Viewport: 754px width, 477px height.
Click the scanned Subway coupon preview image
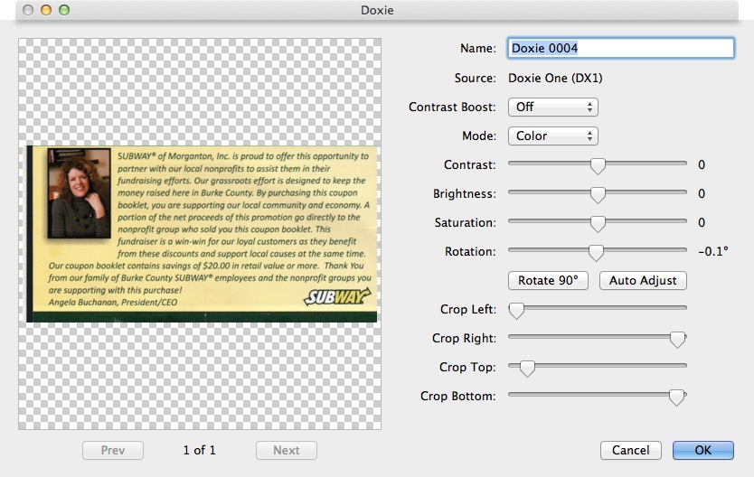click(202, 234)
